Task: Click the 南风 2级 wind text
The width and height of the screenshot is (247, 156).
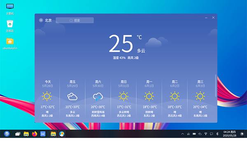Action: (x=133, y=58)
